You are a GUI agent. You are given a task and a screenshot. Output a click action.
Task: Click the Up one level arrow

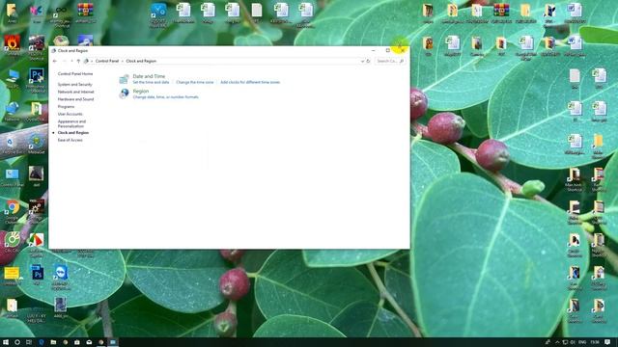(78, 61)
